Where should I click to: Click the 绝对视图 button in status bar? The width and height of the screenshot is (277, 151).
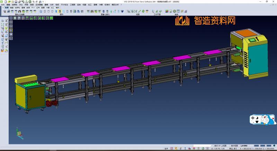coord(234,146)
